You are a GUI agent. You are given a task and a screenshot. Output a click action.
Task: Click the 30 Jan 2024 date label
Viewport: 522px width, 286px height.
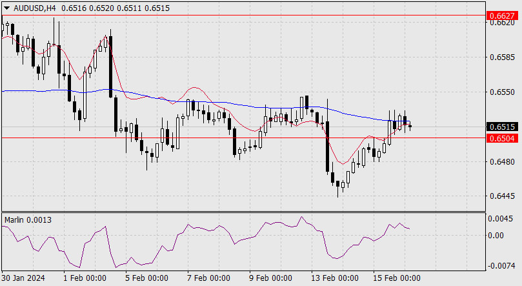click(x=23, y=278)
